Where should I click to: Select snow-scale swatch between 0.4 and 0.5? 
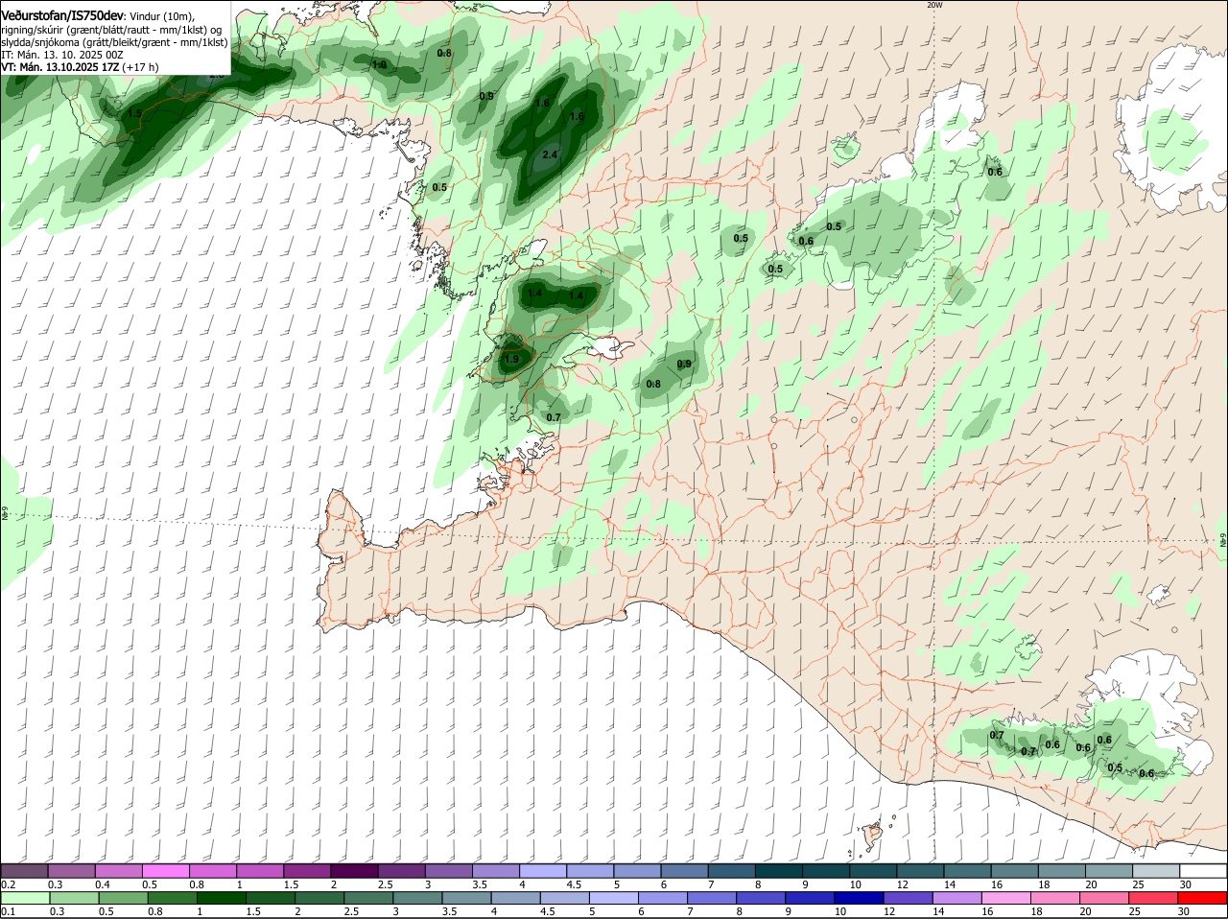pos(119,871)
